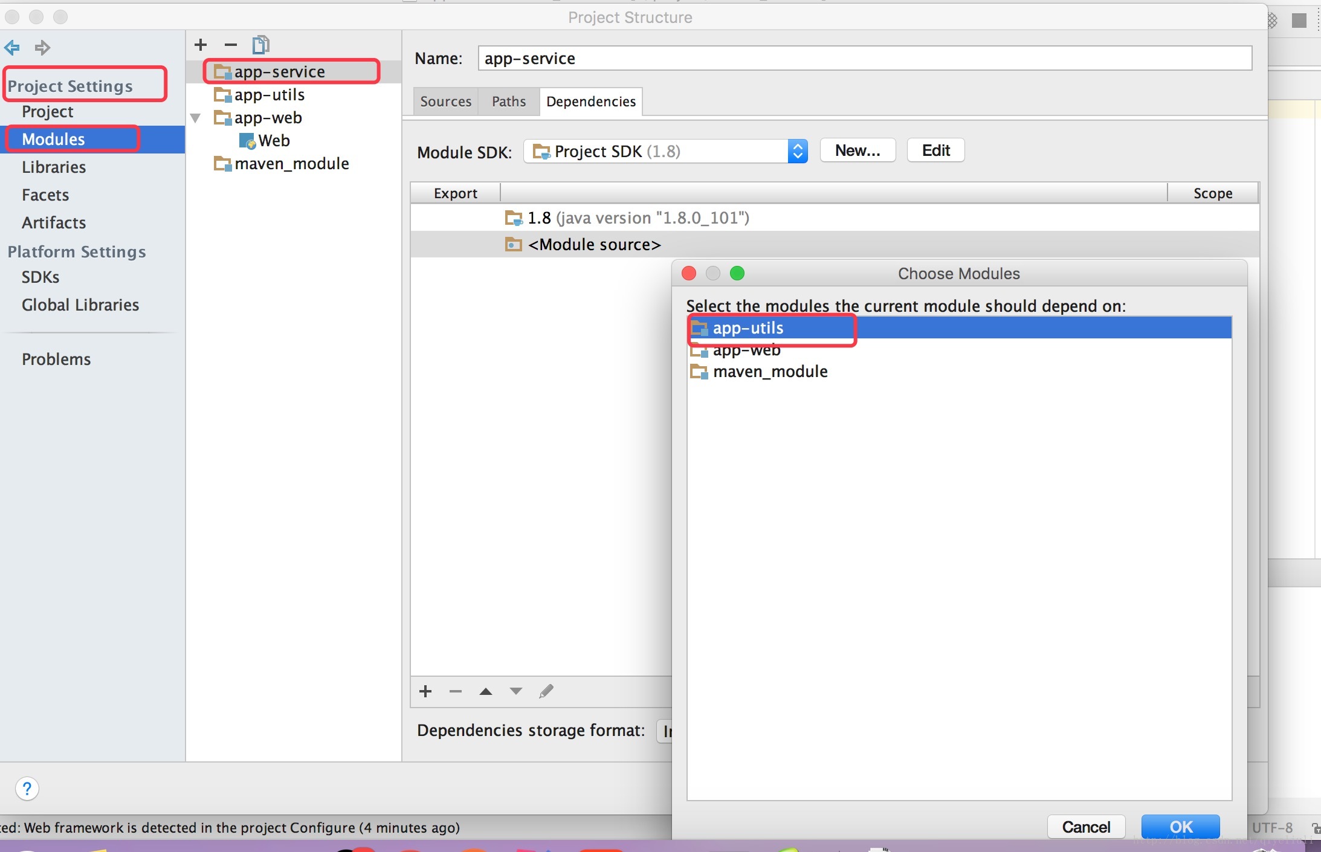Close the Choose Modules dialog
This screenshot has height=852, width=1321.
pos(689,273)
